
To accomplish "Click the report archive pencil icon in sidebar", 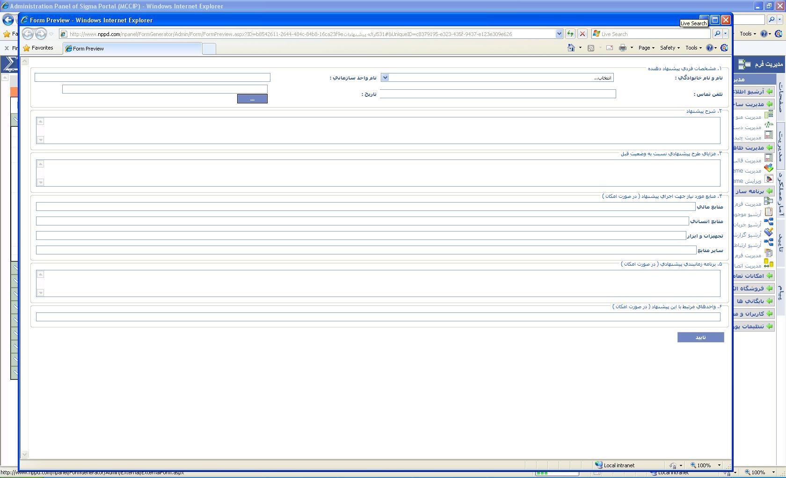I will pyautogui.click(x=769, y=232).
